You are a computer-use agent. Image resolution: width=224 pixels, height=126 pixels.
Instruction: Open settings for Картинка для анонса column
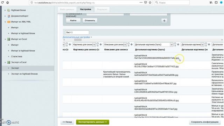(98, 43)
